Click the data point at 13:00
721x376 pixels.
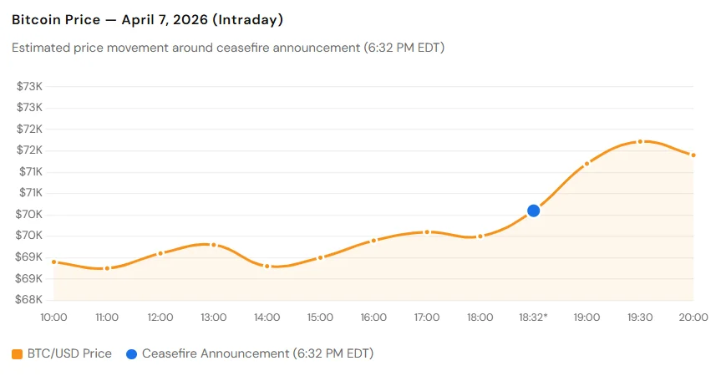(214, 245)
